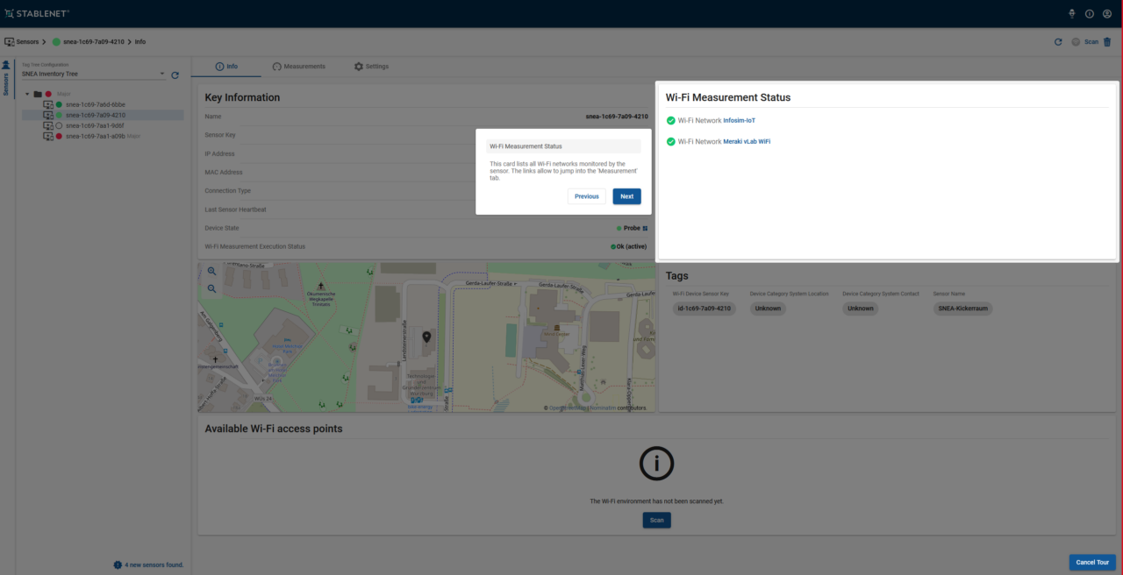Select sensor snea-1c69-7a6d-6bbe in the tree
This screenshot has width=1123, height=575.
click(95, 104)
